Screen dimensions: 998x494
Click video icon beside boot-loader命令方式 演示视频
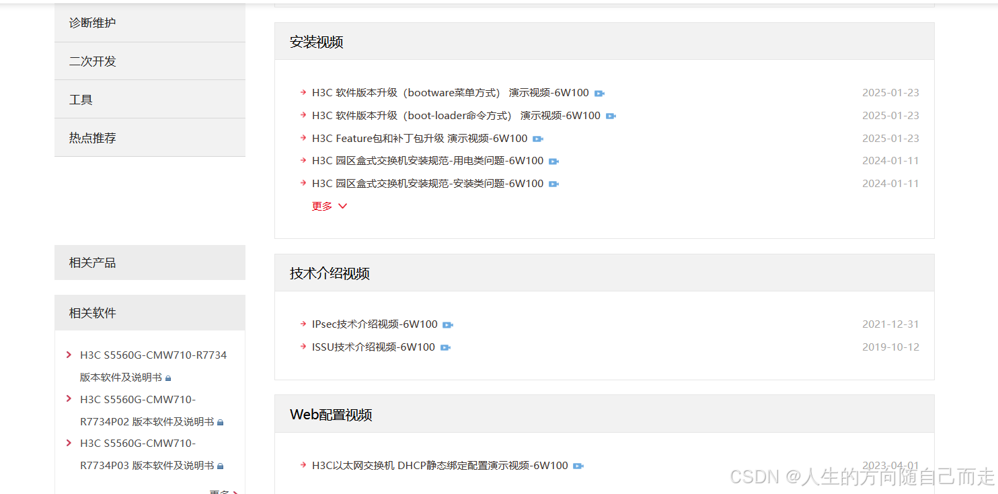point(611,116)
